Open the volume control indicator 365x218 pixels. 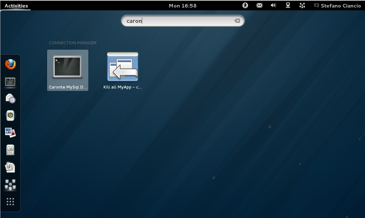[273, 5]
